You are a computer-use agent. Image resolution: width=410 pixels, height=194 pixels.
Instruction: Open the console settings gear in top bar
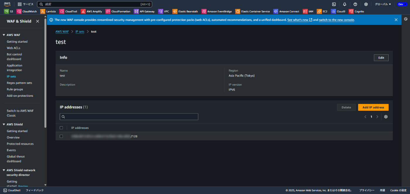coord(366,4)
